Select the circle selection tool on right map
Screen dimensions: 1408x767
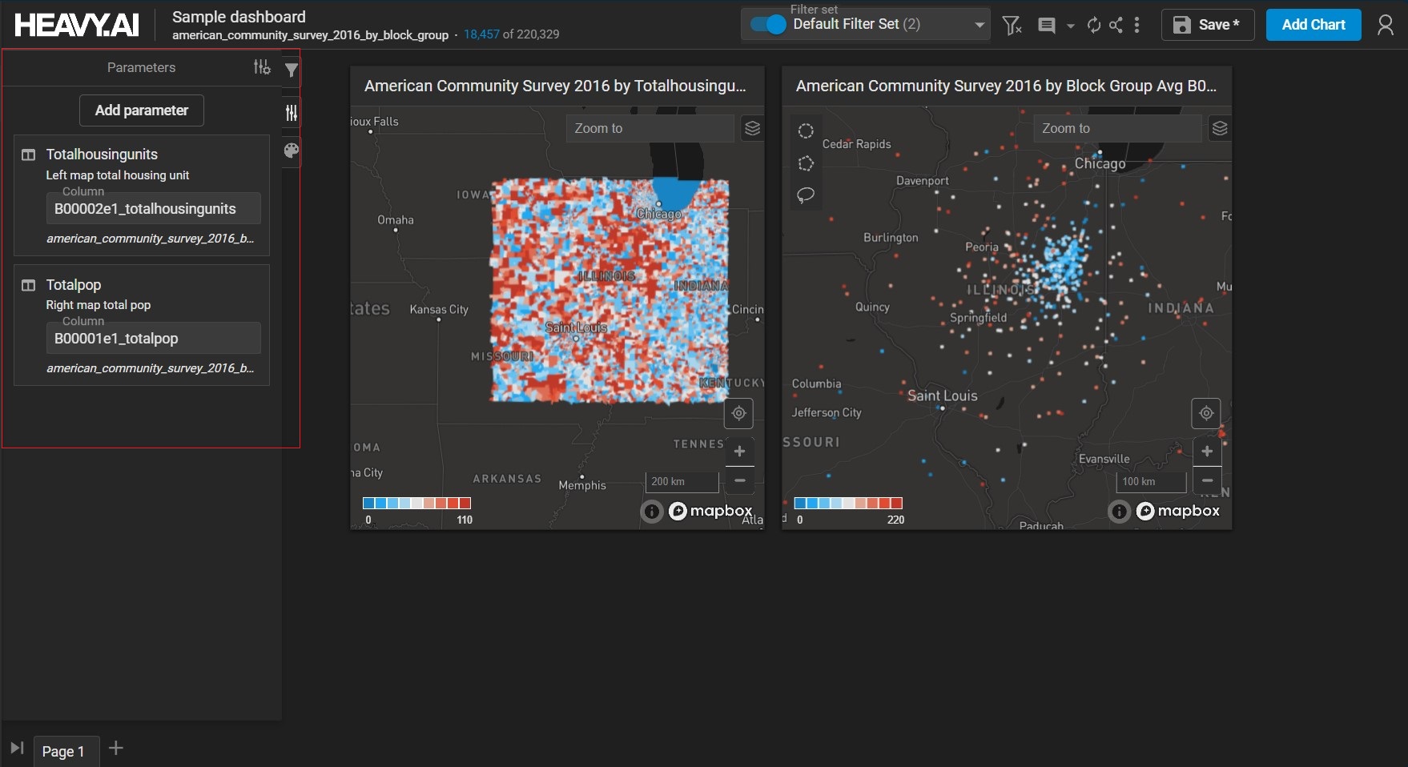(x=806, y=131)
